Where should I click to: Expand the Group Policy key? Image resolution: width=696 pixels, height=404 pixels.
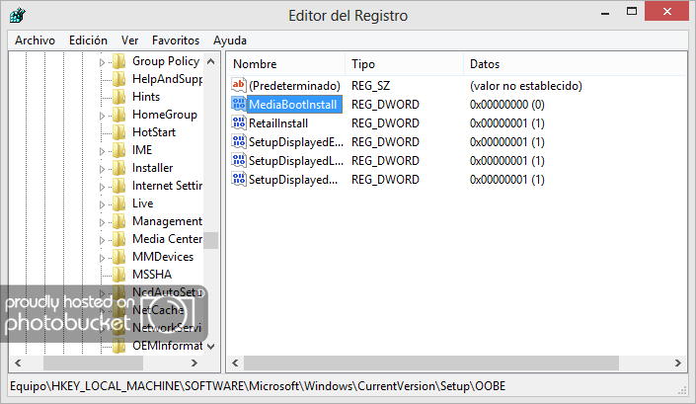coord(102,62)
